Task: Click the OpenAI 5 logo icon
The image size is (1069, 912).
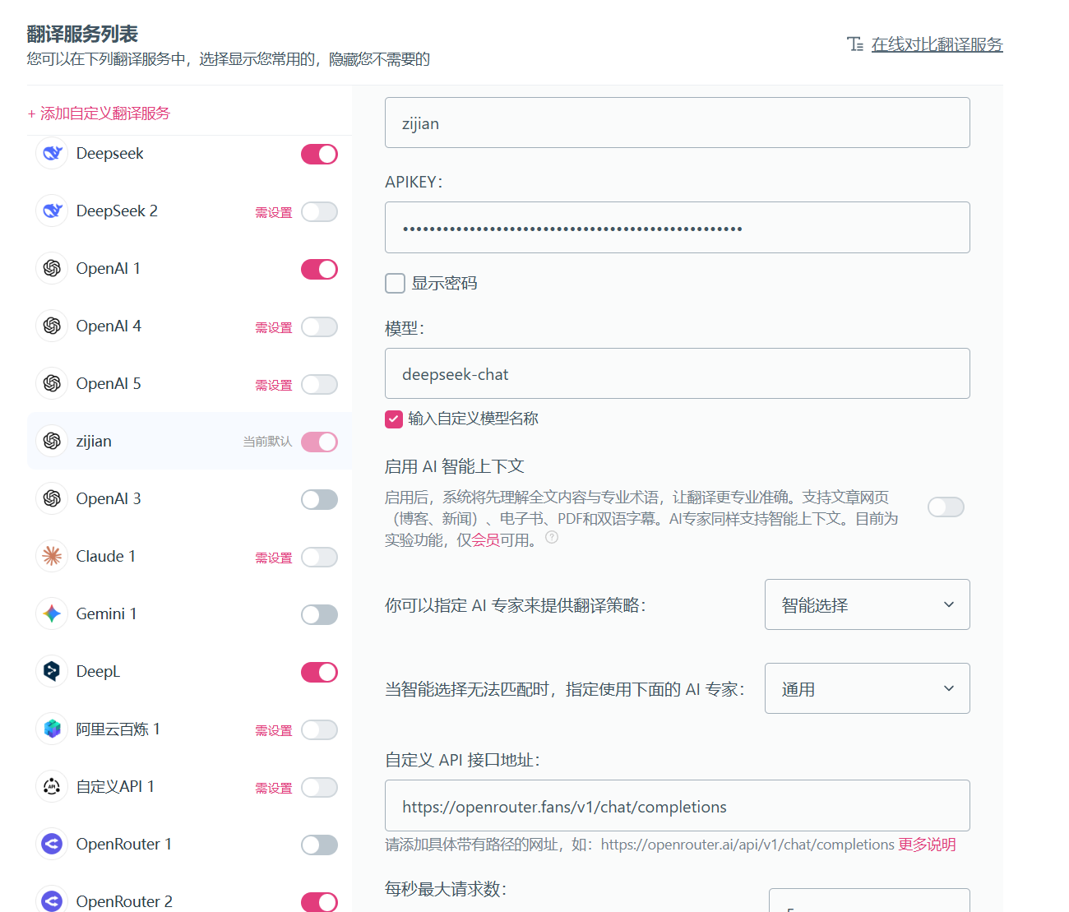Action: click(x=52, y=384)
